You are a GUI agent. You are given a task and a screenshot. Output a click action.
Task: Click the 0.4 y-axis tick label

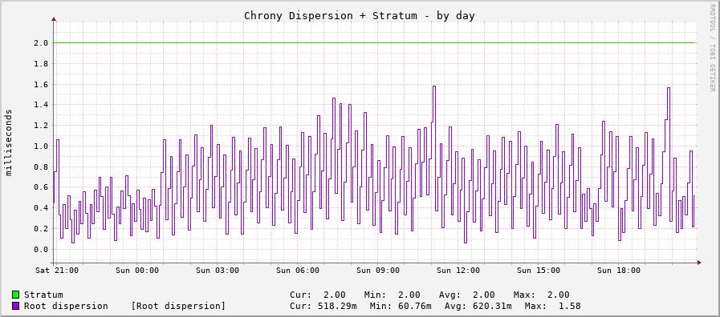(42, 208)
